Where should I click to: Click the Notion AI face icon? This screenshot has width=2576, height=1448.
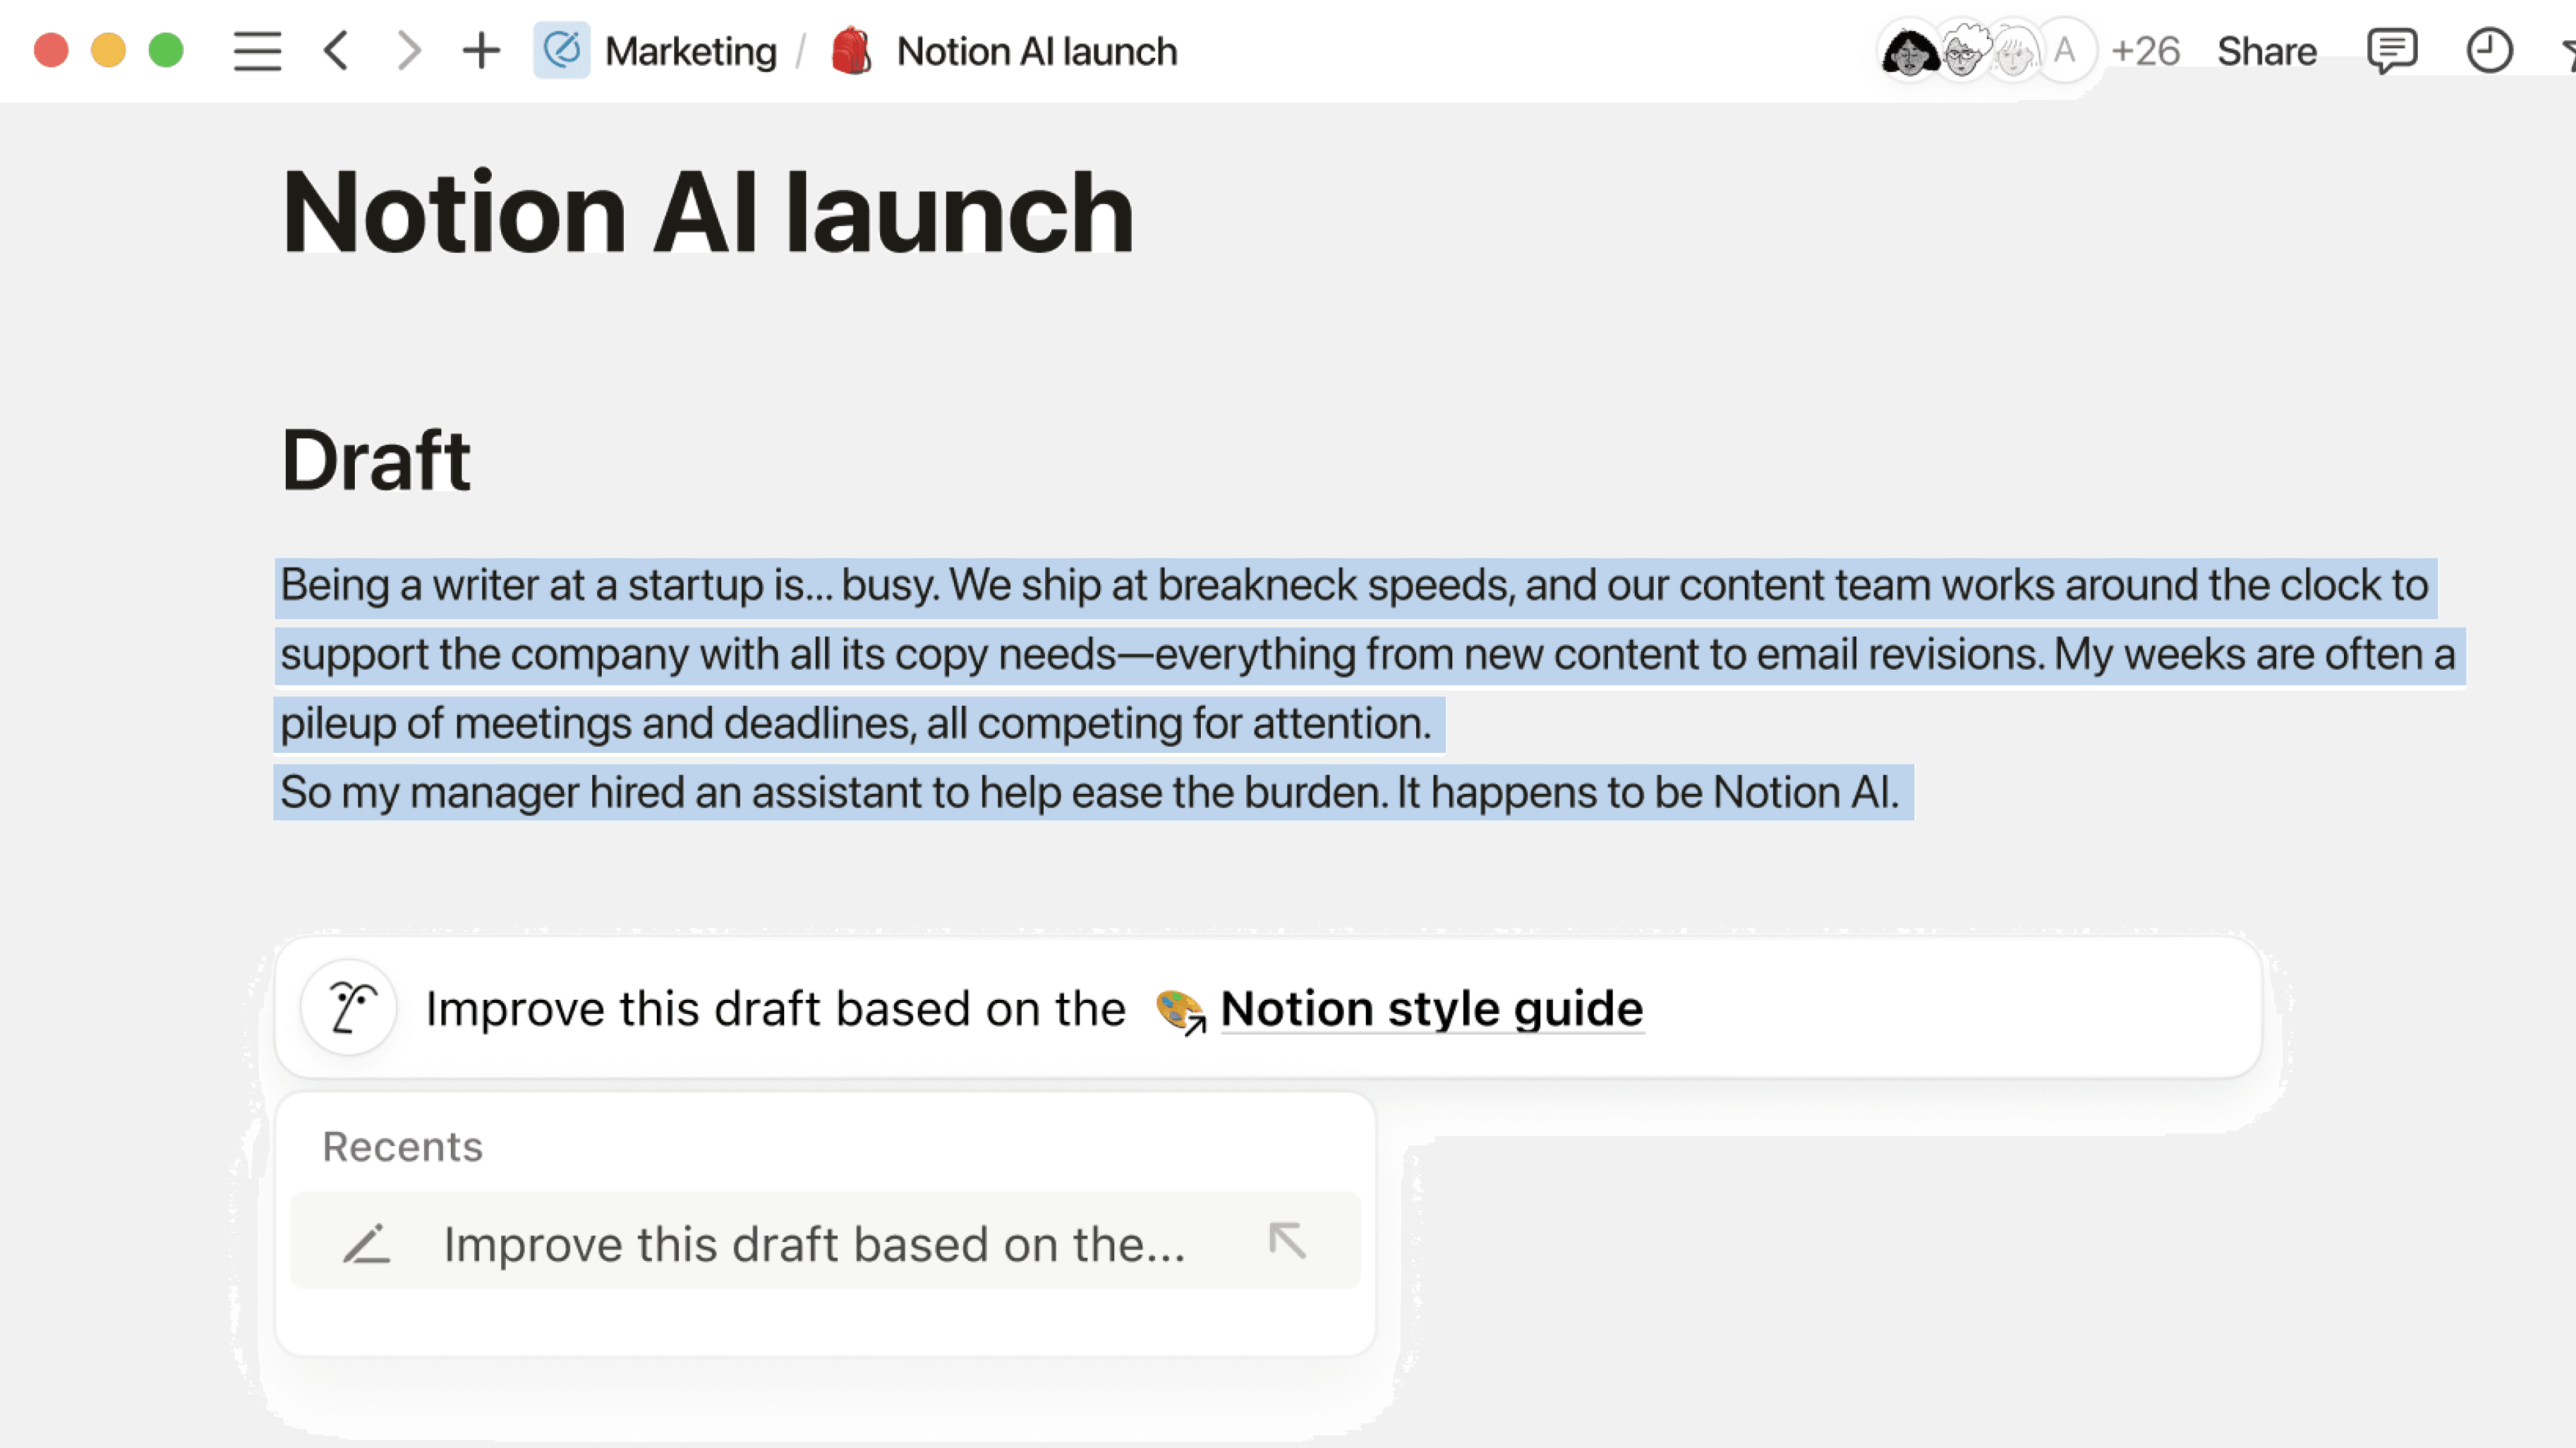tap(350, 1007)
